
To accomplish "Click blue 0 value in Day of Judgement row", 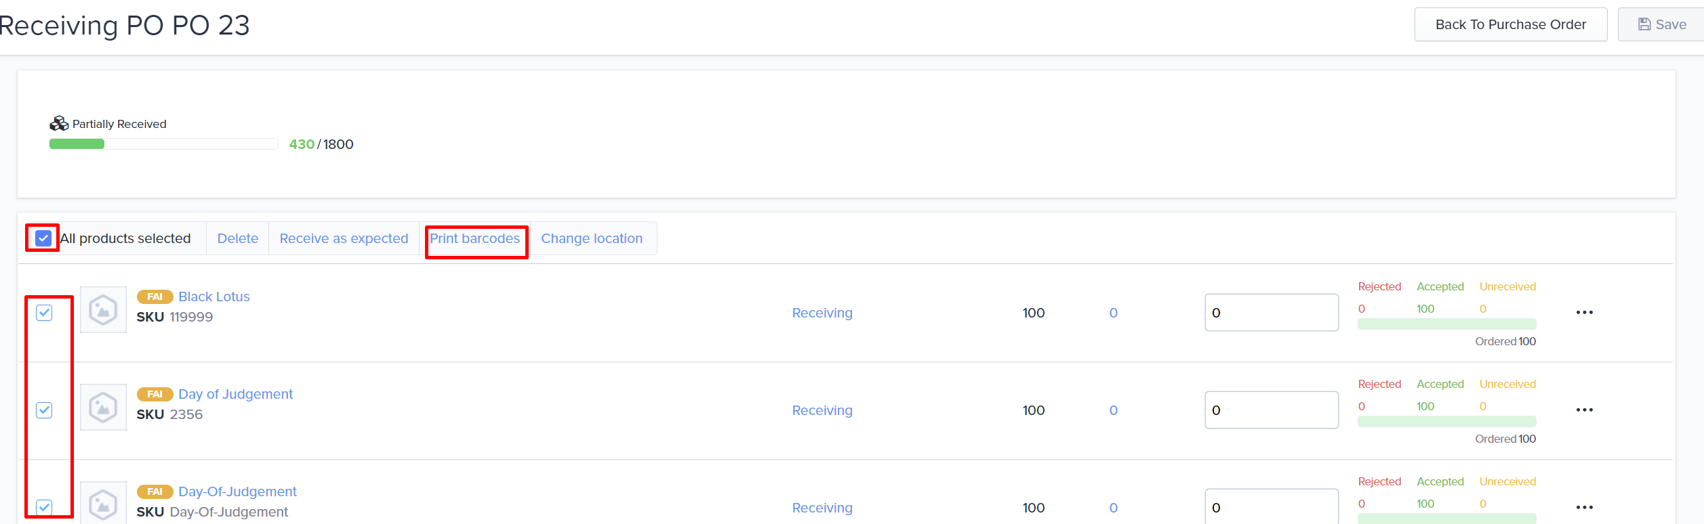I will pos(1113,410).
